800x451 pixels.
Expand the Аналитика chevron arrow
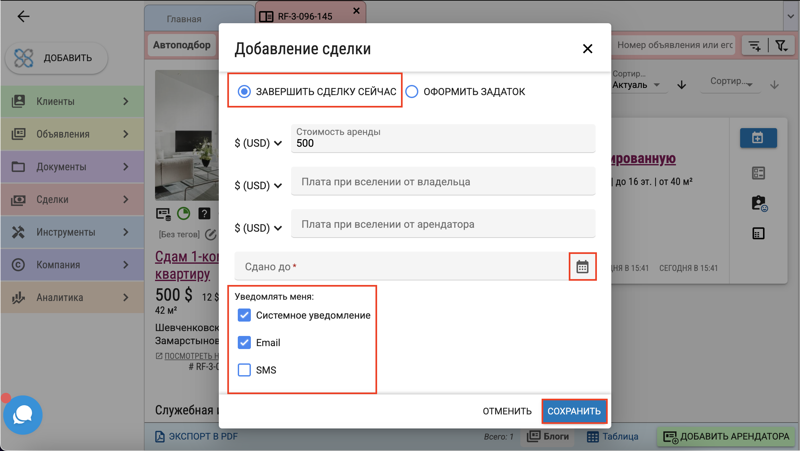click(x=126, y=297)
